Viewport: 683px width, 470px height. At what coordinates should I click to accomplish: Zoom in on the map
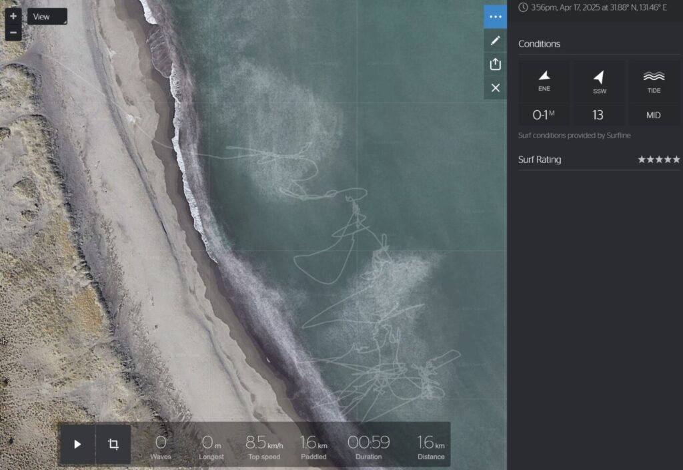click(13, 16)
